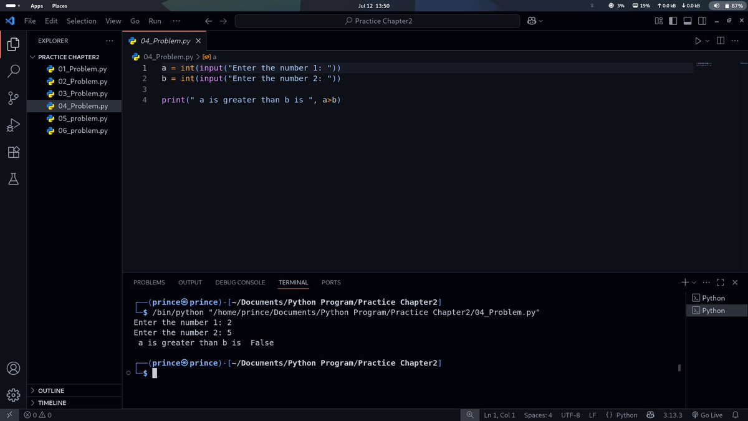Click Ln 1, Col 1 in status bar
748x421 pixels.
click(x=499, y=415)
